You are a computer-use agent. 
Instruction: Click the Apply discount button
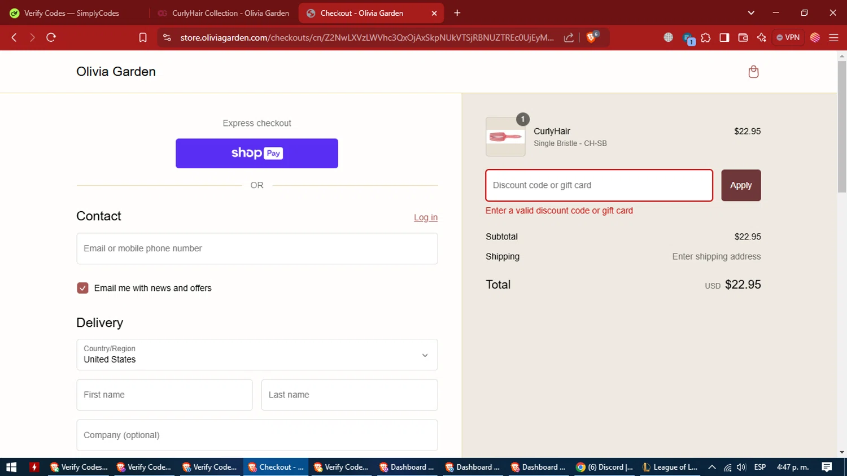[741, 185]
